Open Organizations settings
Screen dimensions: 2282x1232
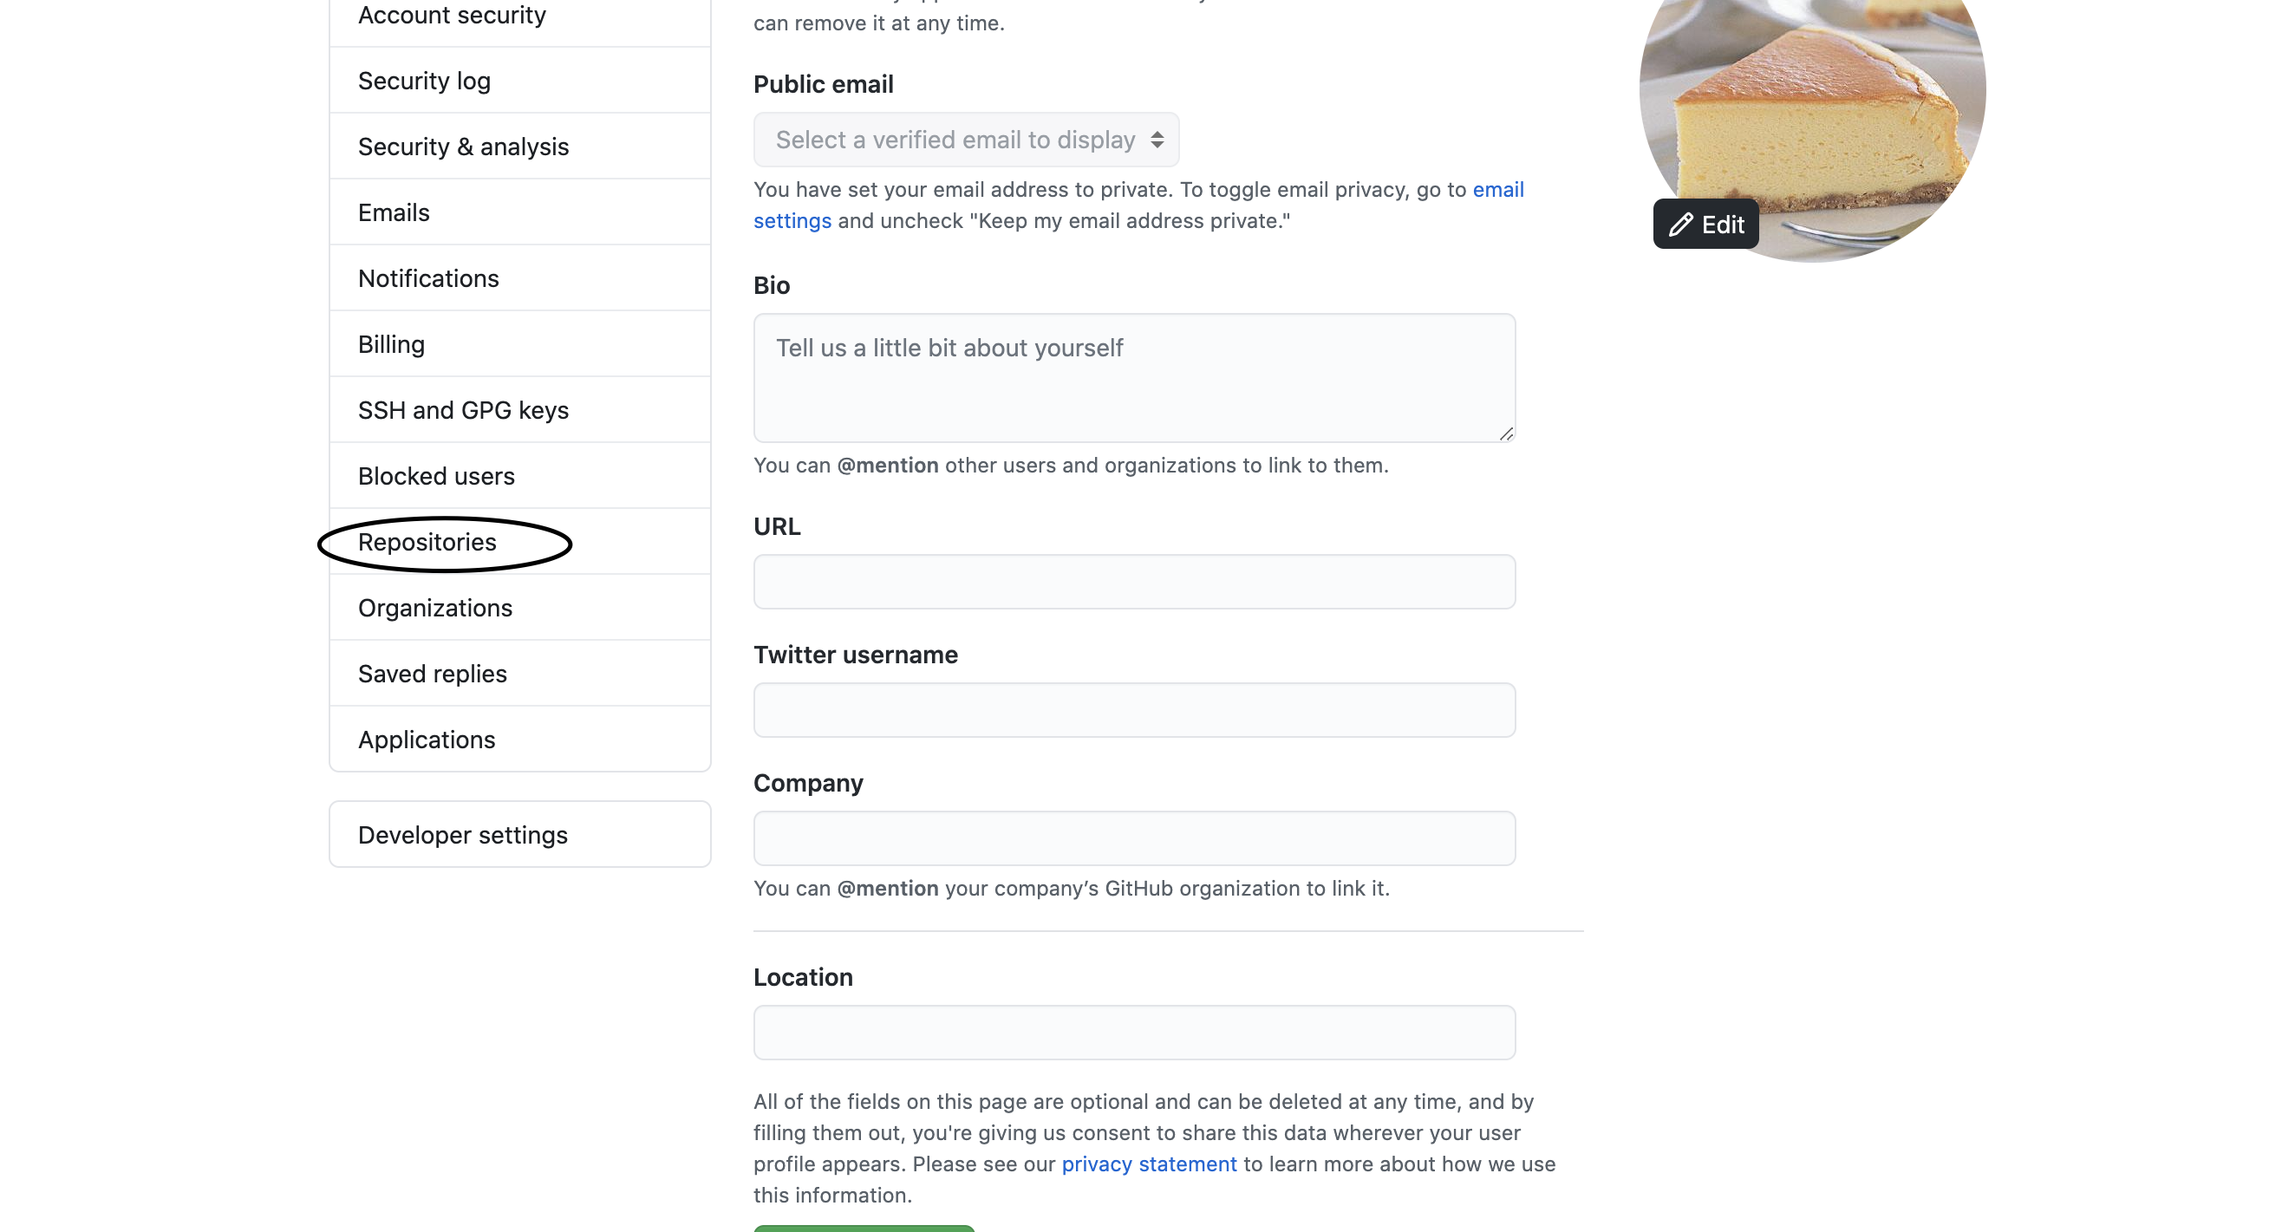point(435,609)
